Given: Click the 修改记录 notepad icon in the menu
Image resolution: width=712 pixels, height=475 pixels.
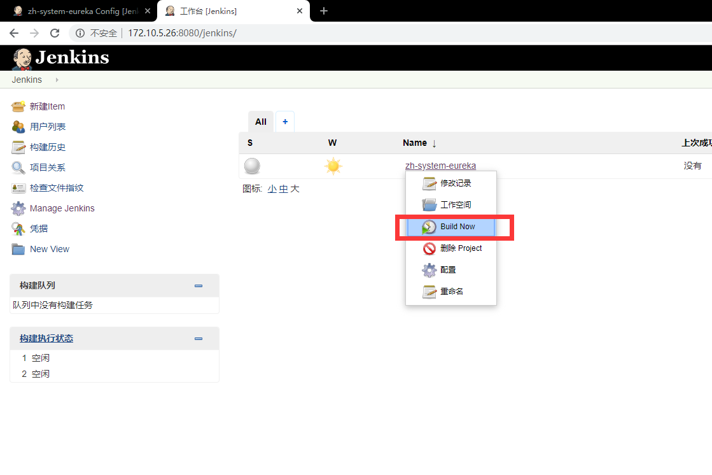Looking at the screenshot, I should coord(429,183).
